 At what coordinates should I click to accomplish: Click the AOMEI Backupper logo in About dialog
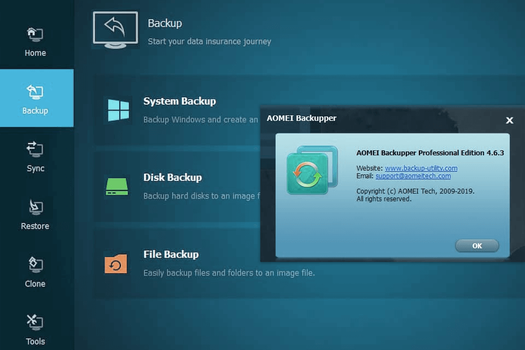click(x=312, y=170)
